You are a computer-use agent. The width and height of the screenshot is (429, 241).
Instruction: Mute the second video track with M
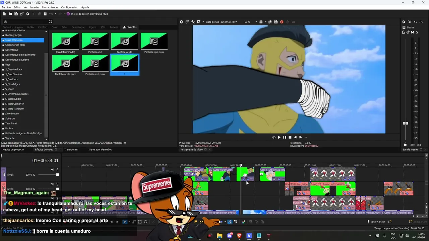coord(52,184)
